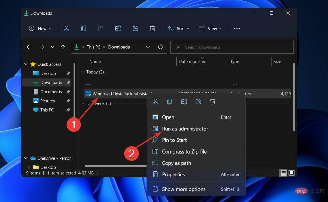This screenshot has width=328, height=202.
Task: Open the Sort dropdown menu
Action: click(179, 28)
